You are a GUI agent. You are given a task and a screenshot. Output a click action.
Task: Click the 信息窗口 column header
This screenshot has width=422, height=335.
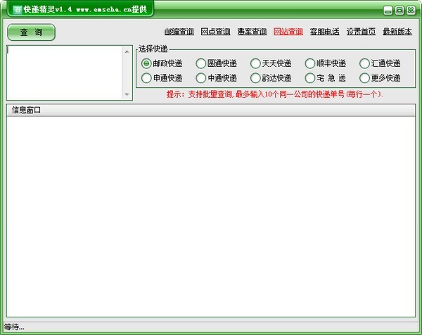coord(211,110)
